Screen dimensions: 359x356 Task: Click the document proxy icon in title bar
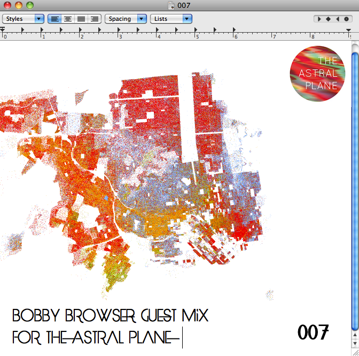tap(171, 5)
